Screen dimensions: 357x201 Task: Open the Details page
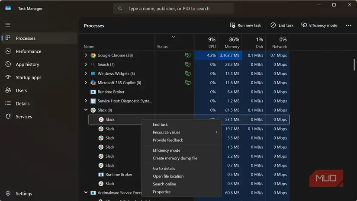tap(23, 103)
